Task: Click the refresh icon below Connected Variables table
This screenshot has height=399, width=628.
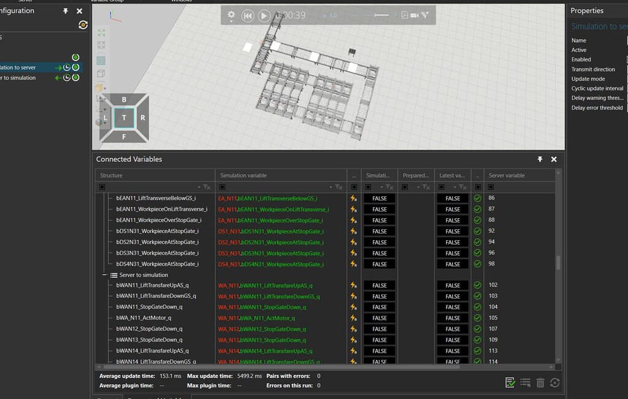Action: click(554, 382)
